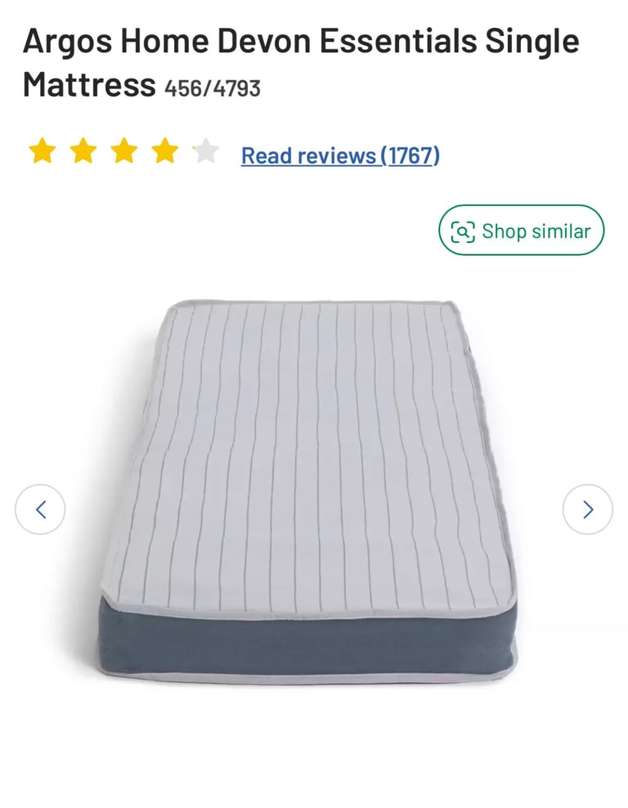Click the fourth yellow rating star
Image resolution: width=628 pixels, height=808 pixels.
165,150
